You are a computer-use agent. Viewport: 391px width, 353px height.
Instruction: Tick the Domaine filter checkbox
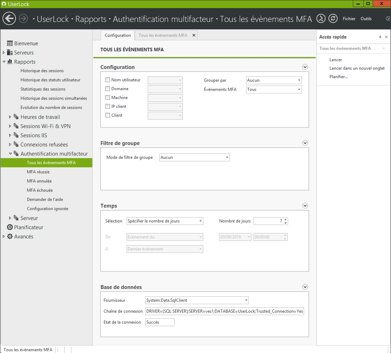[x=108, y=88]
